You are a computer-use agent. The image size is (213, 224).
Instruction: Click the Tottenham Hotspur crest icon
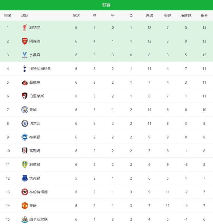click(25, 69)
